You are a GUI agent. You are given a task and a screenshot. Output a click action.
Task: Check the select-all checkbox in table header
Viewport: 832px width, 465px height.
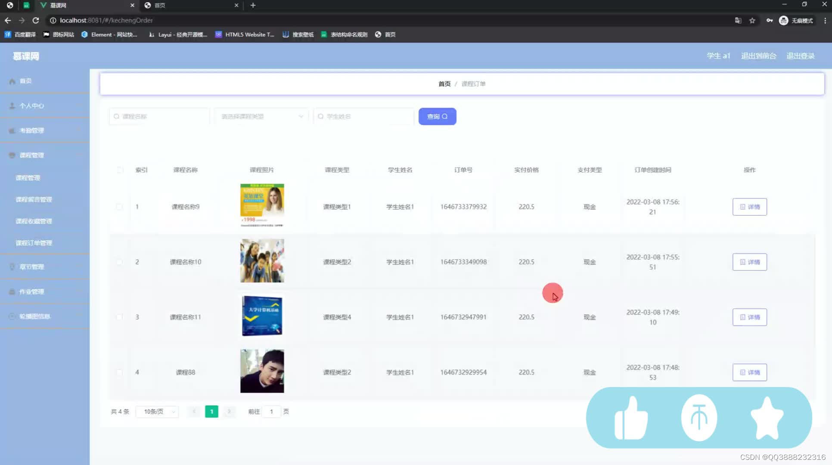tap(120, 170)
